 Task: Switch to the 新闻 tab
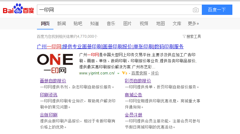(x=62, y=24)
